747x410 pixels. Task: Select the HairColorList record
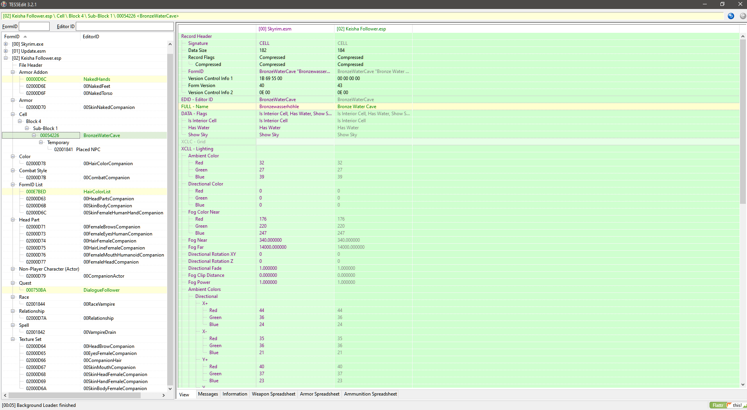[84, 192]
